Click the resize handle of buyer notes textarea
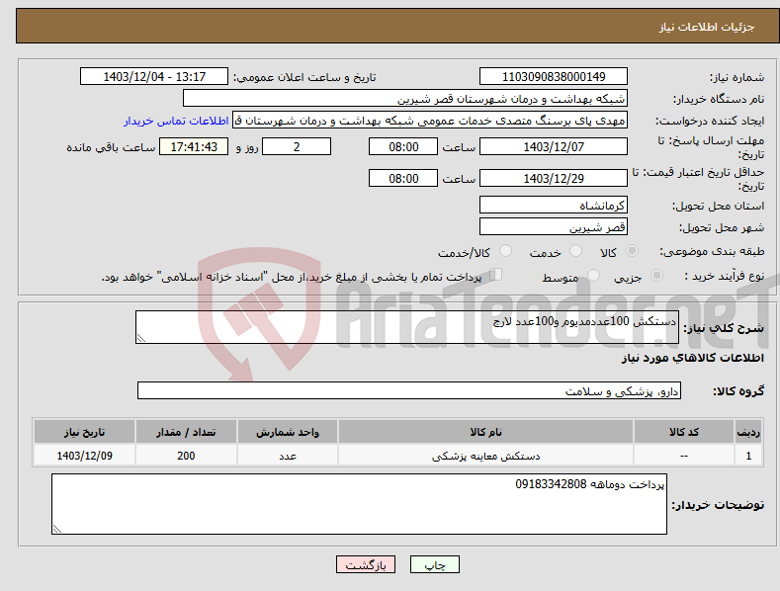Viewport: 780px width, 591px height. [x=57, y=529]
